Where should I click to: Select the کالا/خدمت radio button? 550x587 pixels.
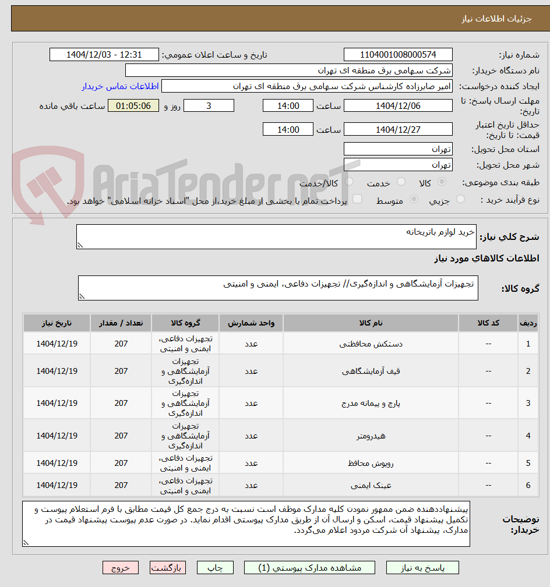(349, 182)
